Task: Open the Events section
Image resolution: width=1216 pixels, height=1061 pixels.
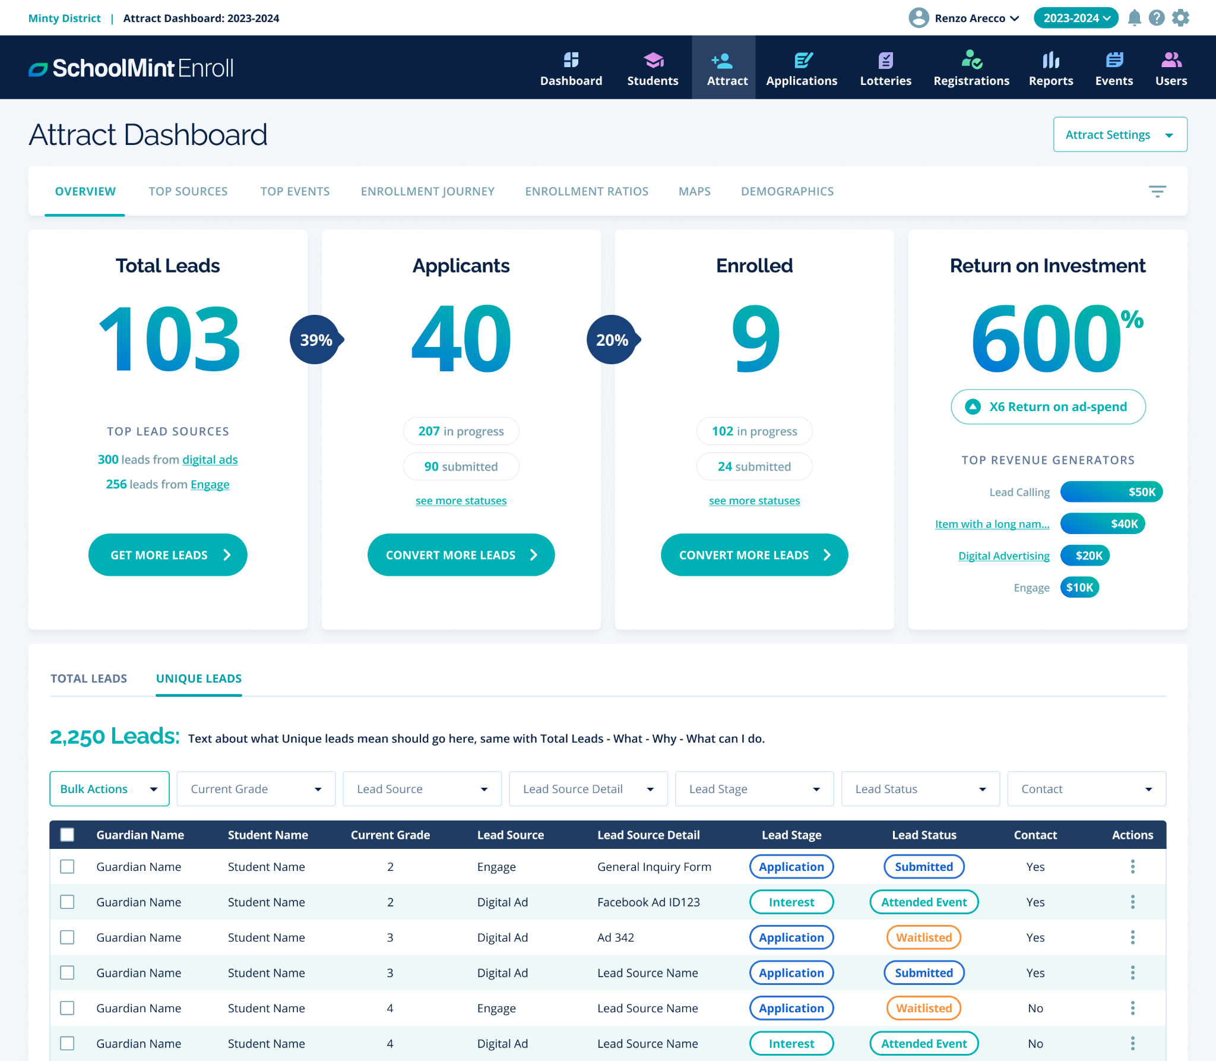Action: [1113, 67]
